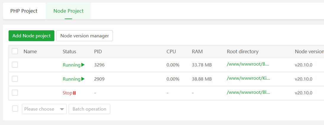
Task: Open the /www/wwwroot/Ki... root directory link
Action: click(x=248, y=78)
